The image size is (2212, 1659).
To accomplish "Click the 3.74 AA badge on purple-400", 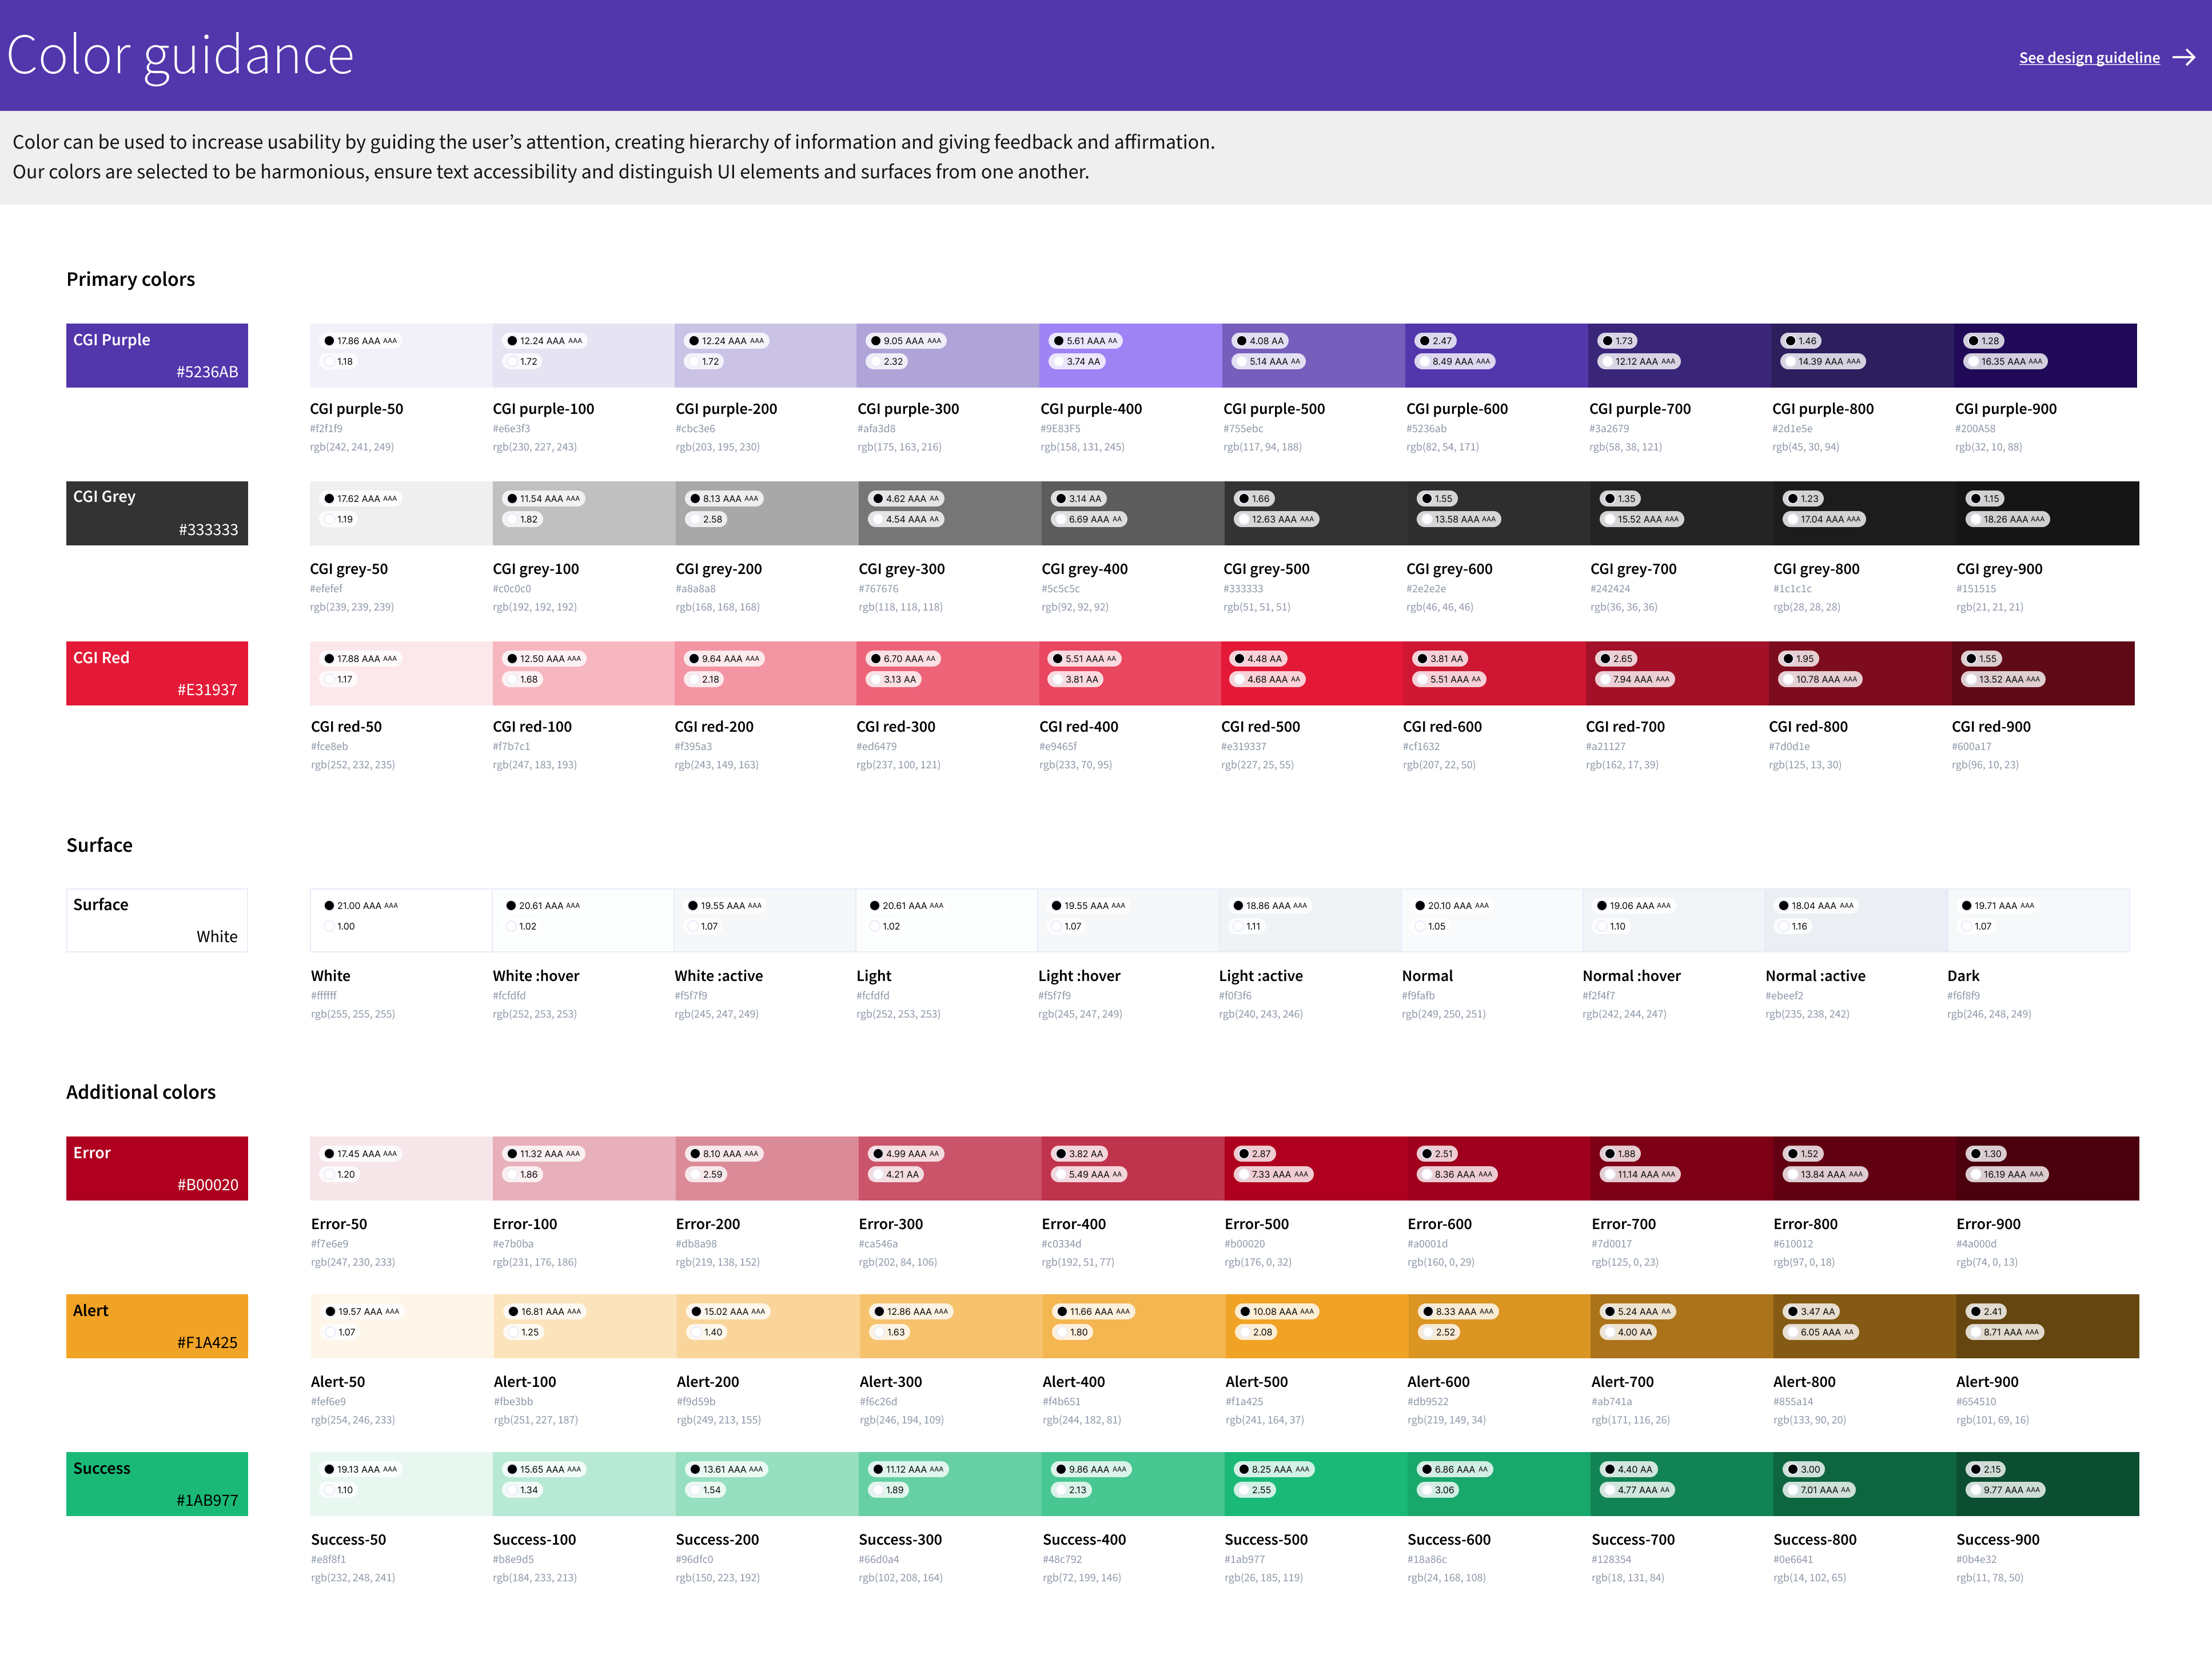I will click(1078, 362).
